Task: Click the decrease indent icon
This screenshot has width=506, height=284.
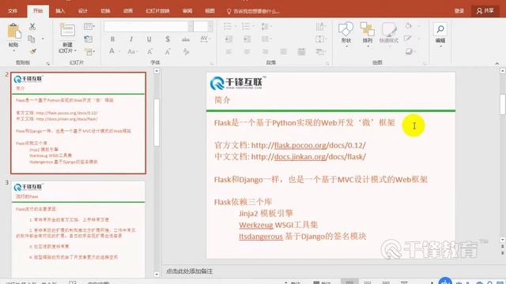Action: tap(228, 39)
